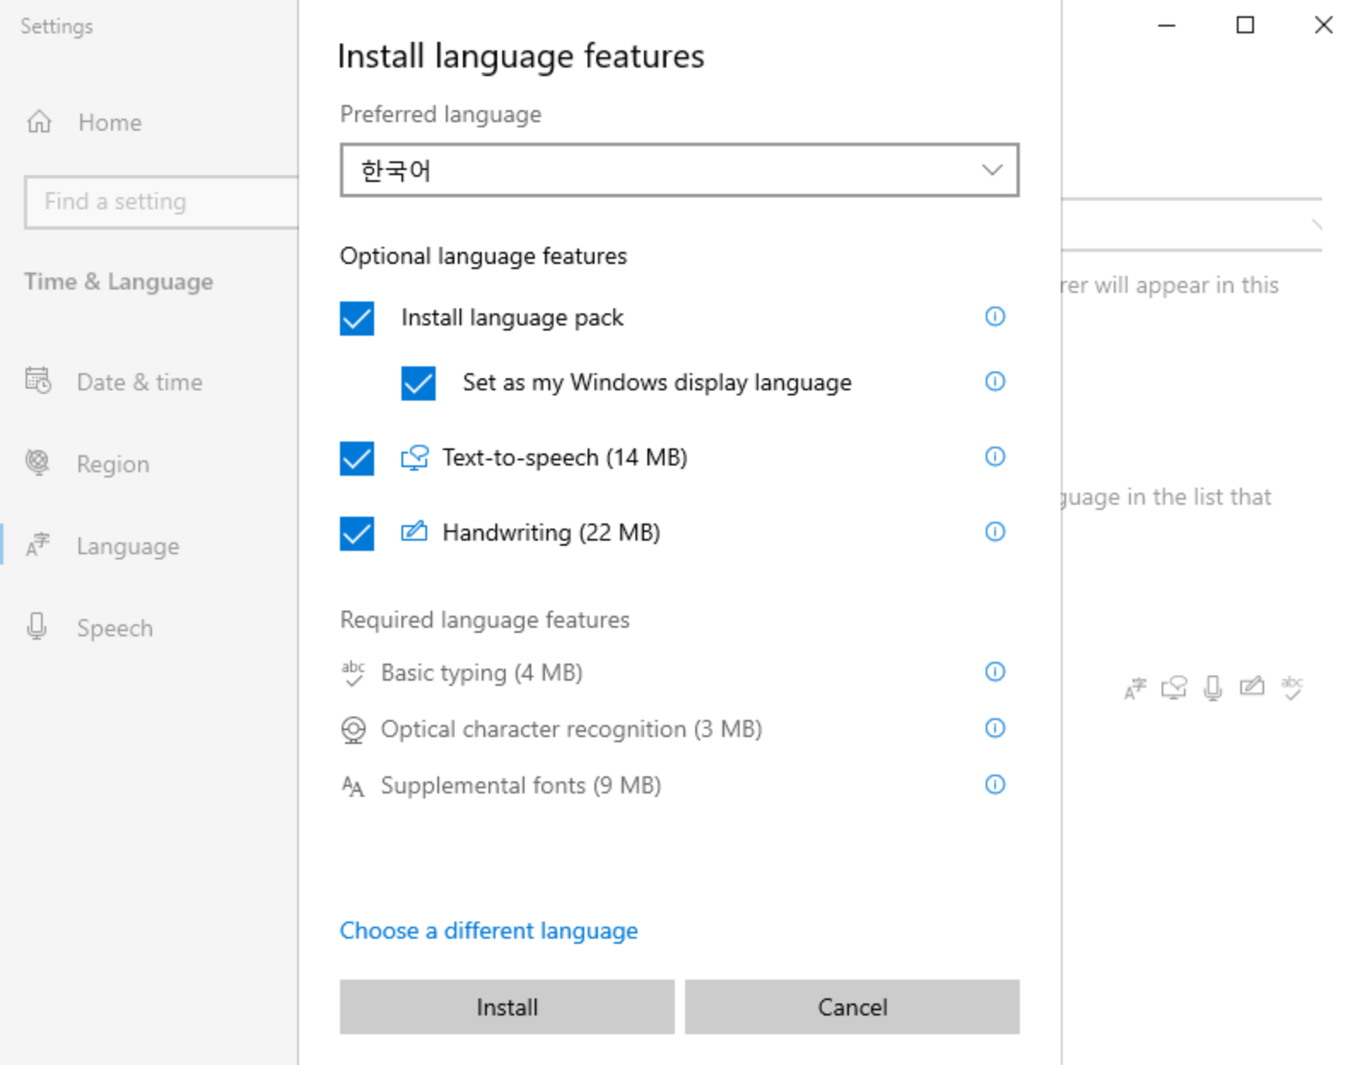Click background handwriting feature icon

point(1252,686)
